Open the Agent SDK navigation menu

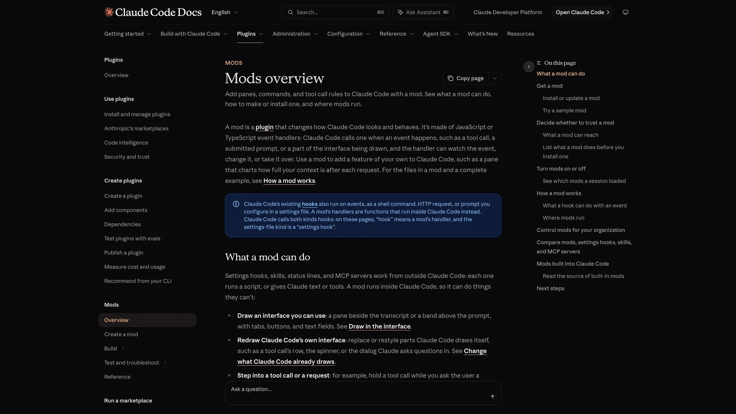(x=440, y=34)
